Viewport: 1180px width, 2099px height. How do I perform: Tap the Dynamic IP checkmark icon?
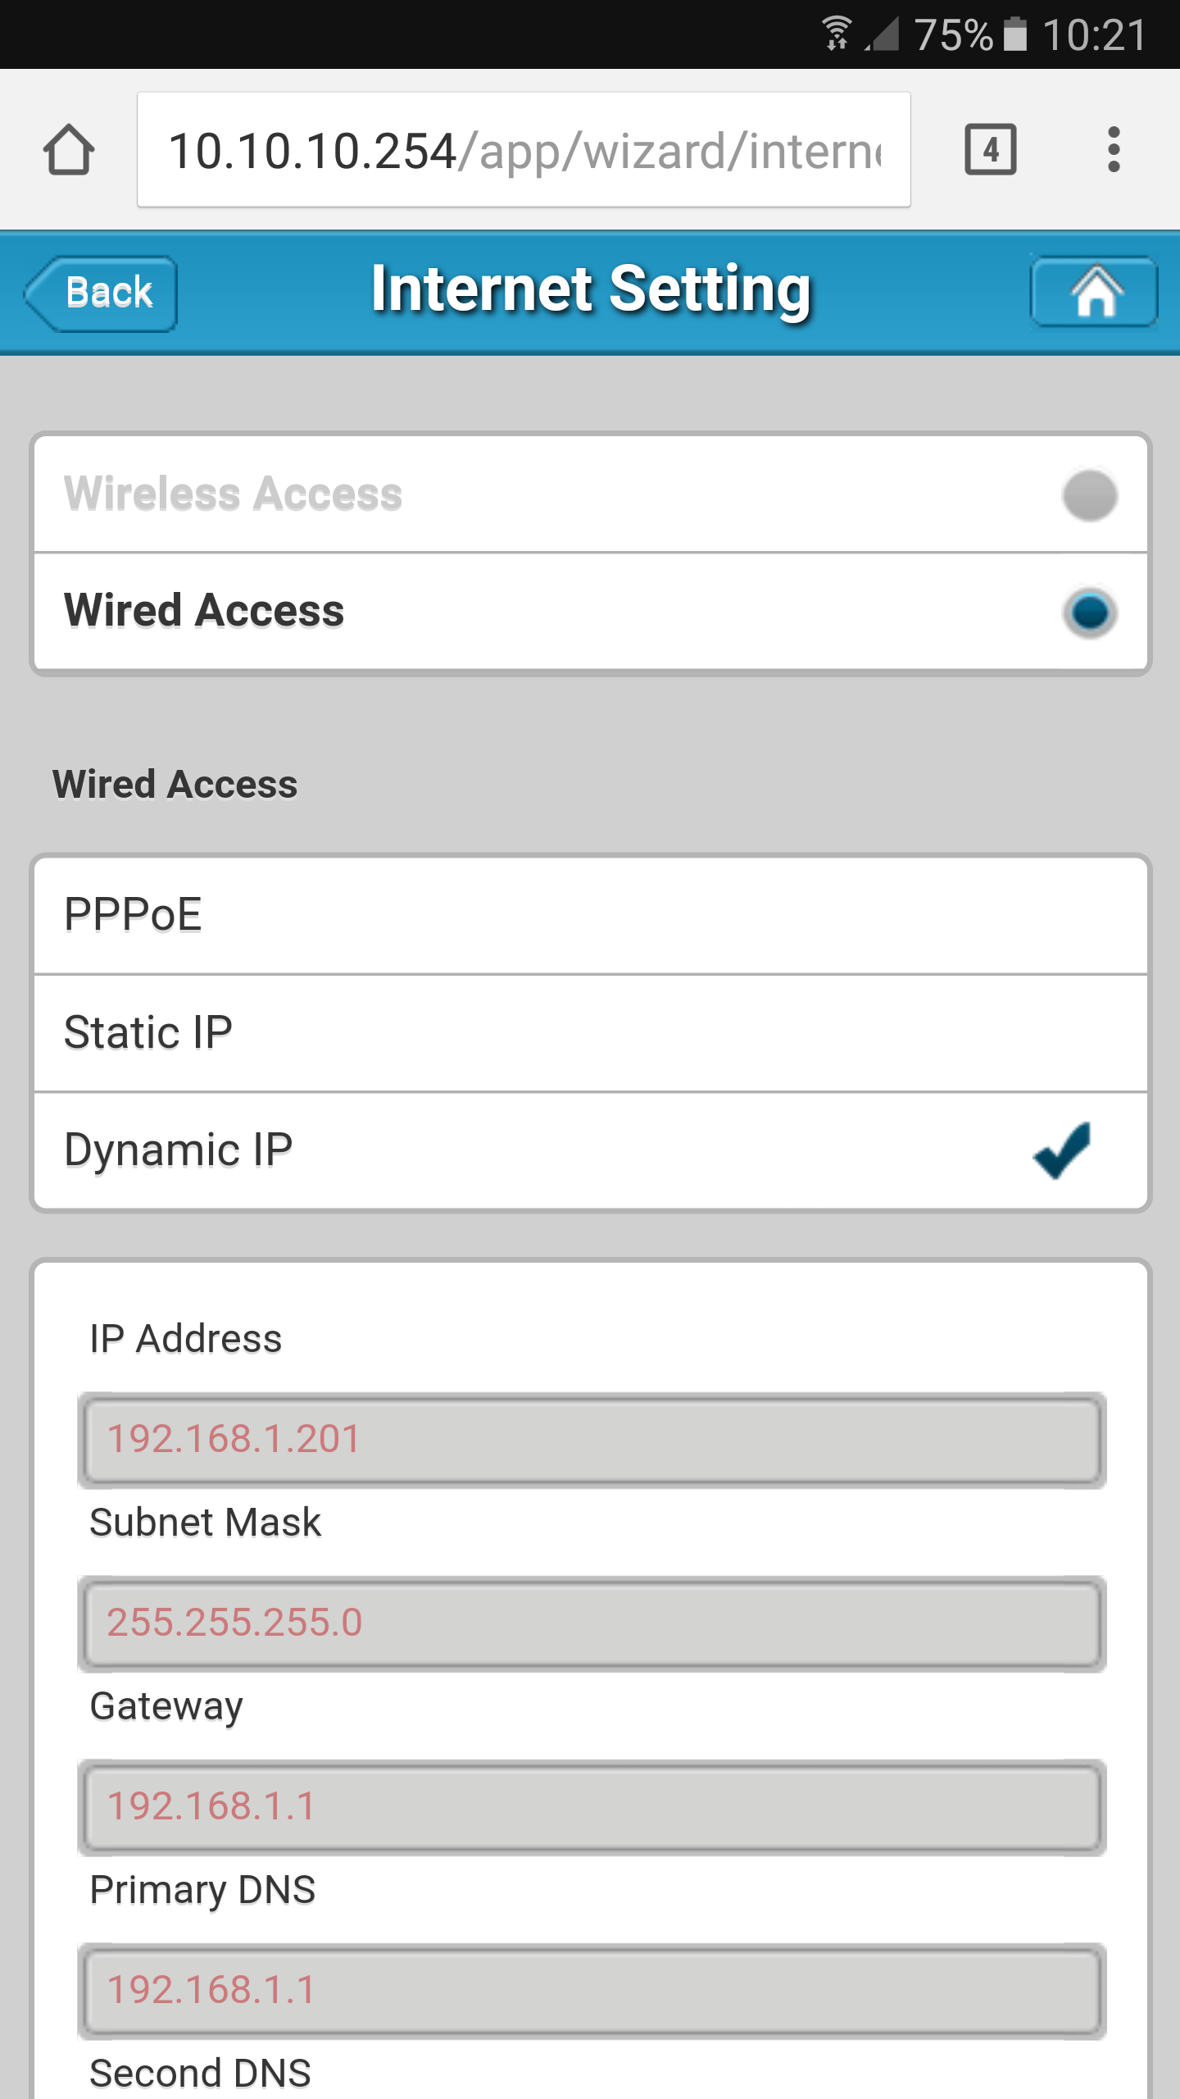(1063, 1150)
